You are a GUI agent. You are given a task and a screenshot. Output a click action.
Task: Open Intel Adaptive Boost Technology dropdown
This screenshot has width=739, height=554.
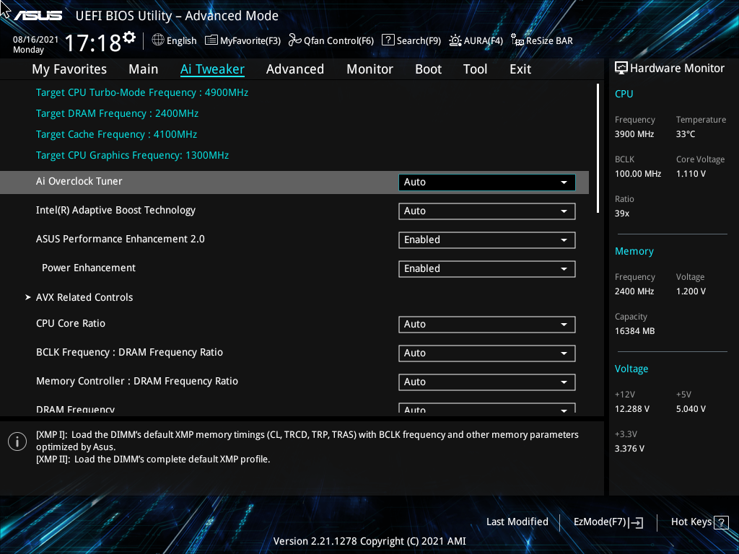(487, 211)
